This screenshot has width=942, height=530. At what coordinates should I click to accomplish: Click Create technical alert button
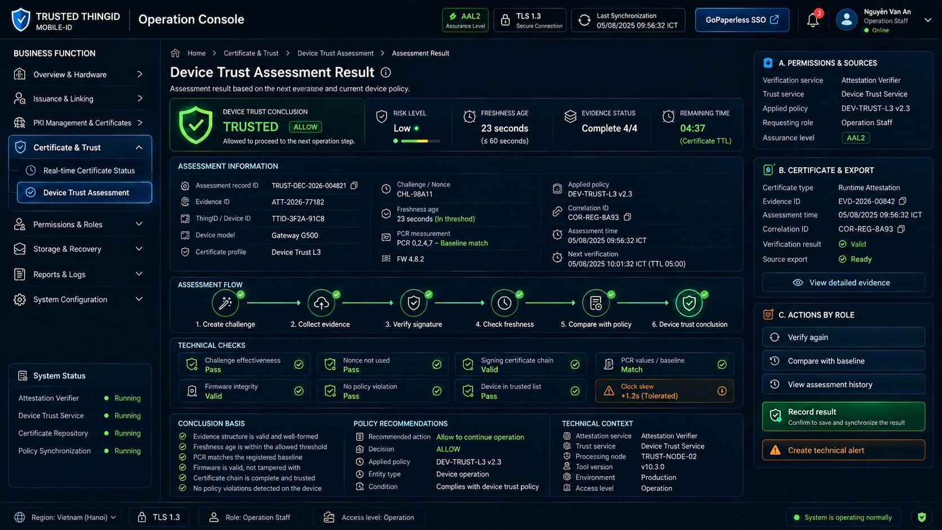point(843,450)
